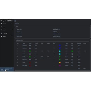The height and width of the screenshot is (91, 91).
Task: Expand the Presets sidebar section
Action: click(x=7, y=24)
